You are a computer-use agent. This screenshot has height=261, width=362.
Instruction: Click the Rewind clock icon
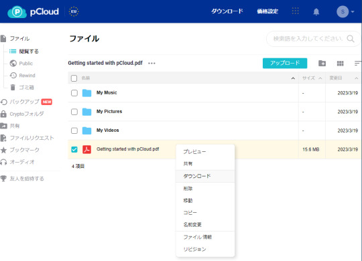coord(13,75)
